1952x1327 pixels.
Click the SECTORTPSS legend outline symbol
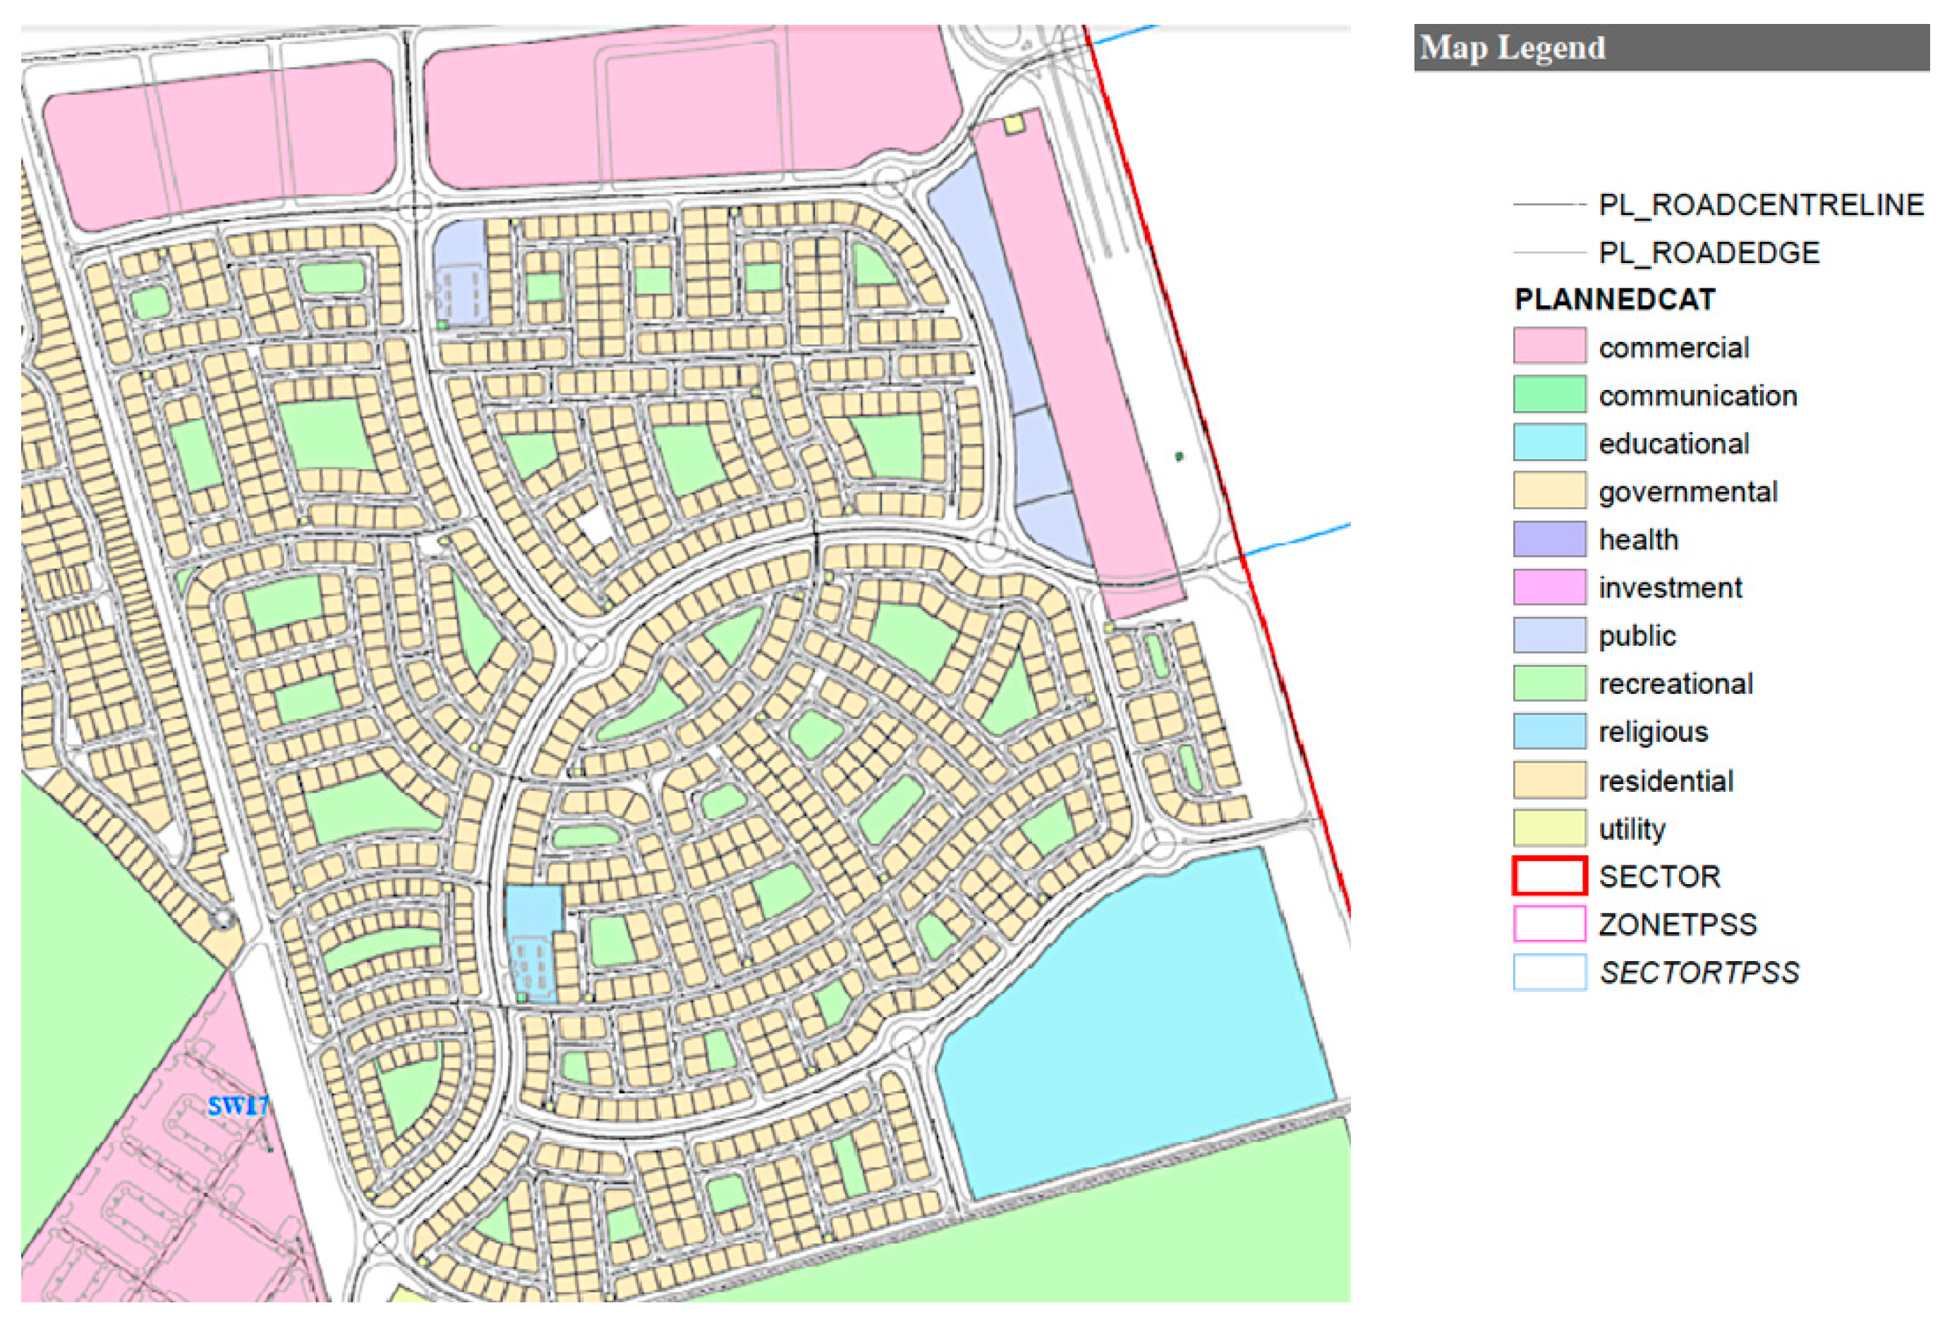[x=1549, y=972]
